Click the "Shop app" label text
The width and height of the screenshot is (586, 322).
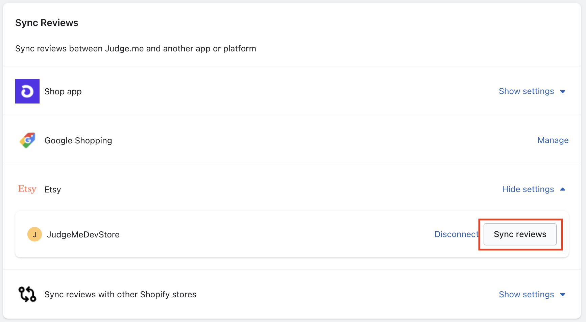click(x=63, y=92)
